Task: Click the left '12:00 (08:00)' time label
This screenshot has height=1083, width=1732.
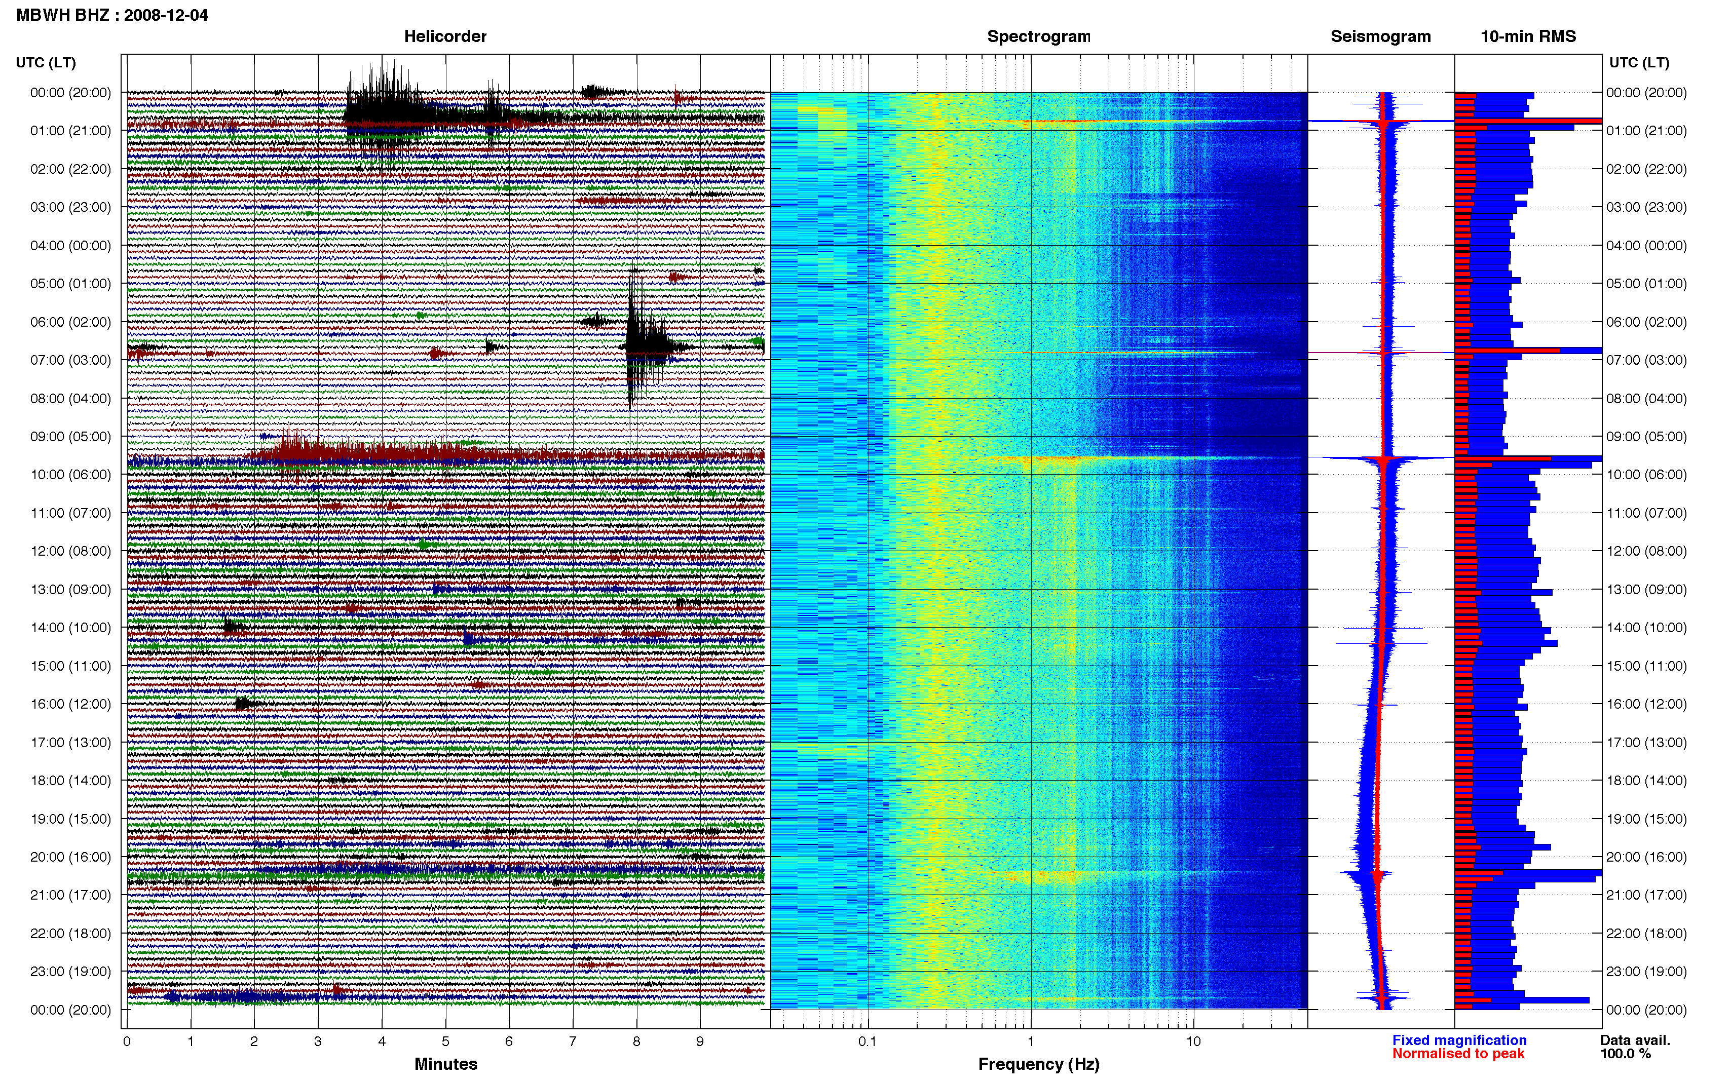Action: (x=70, y=551)
